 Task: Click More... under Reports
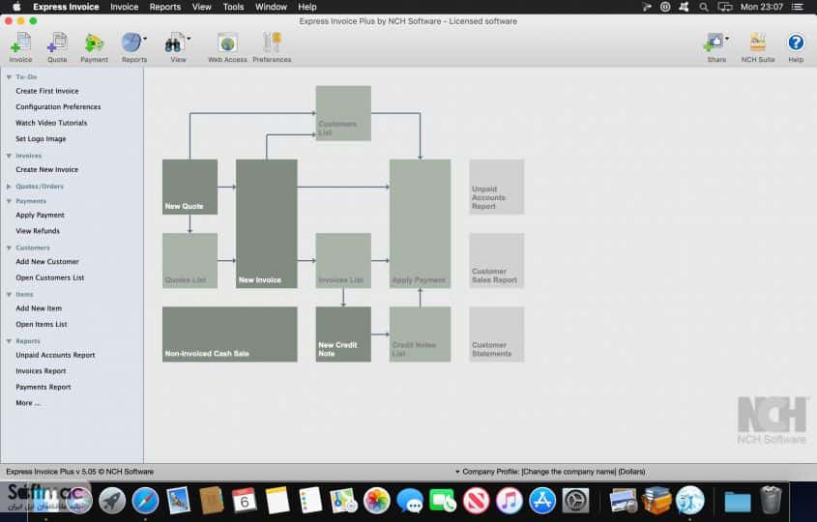(28, 403)
